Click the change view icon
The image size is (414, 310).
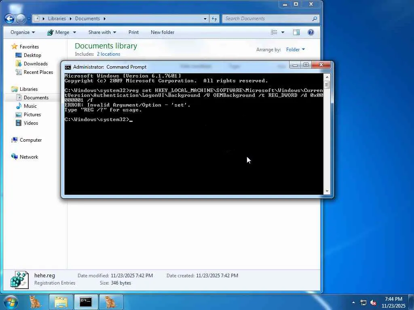pyautogui.click(x=274, y=32)
